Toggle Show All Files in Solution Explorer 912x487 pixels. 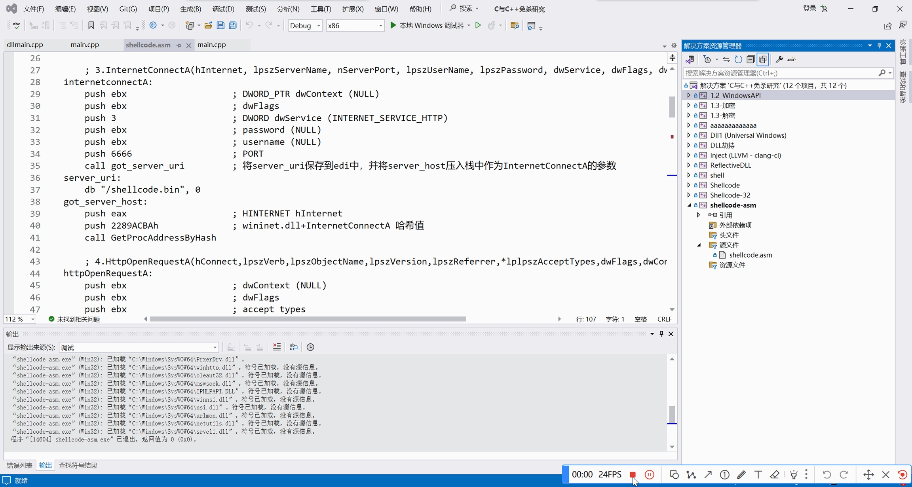coord(763,59)
